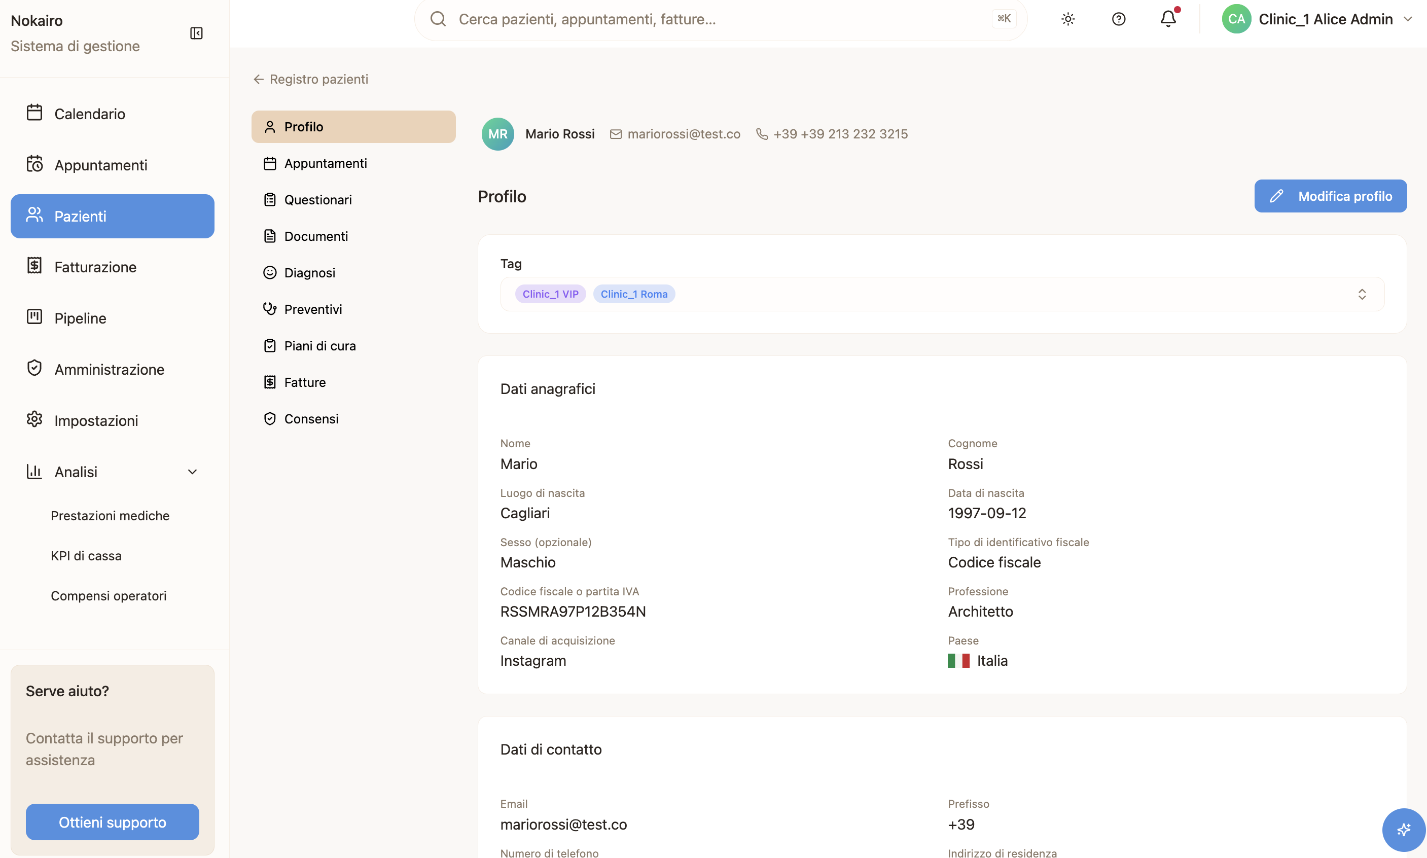Click the Pipeline board icon
1427x858 pixels.
[34, 317]
